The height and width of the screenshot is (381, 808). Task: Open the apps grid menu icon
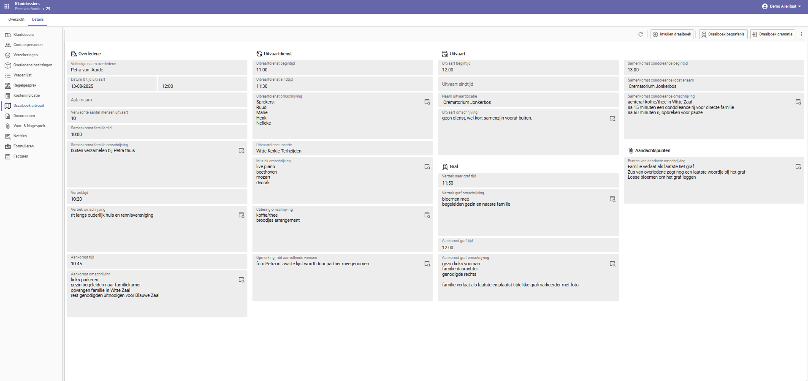pos(7,6)
